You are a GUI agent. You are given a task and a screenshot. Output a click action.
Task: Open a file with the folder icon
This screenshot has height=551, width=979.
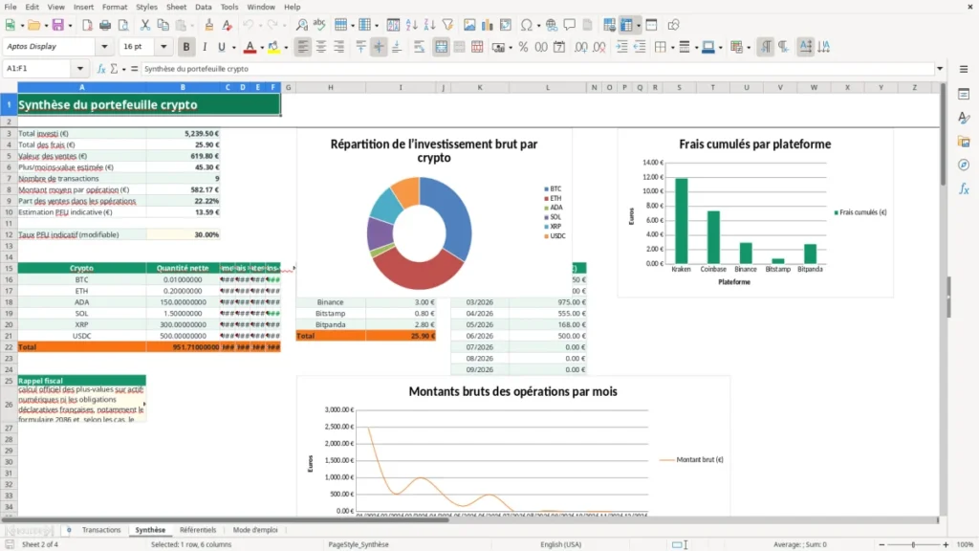tap(33, 25)
